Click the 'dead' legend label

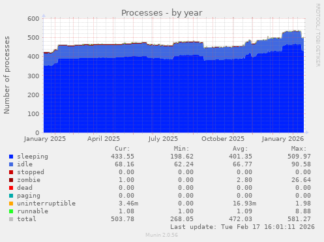tap(25, 188)
